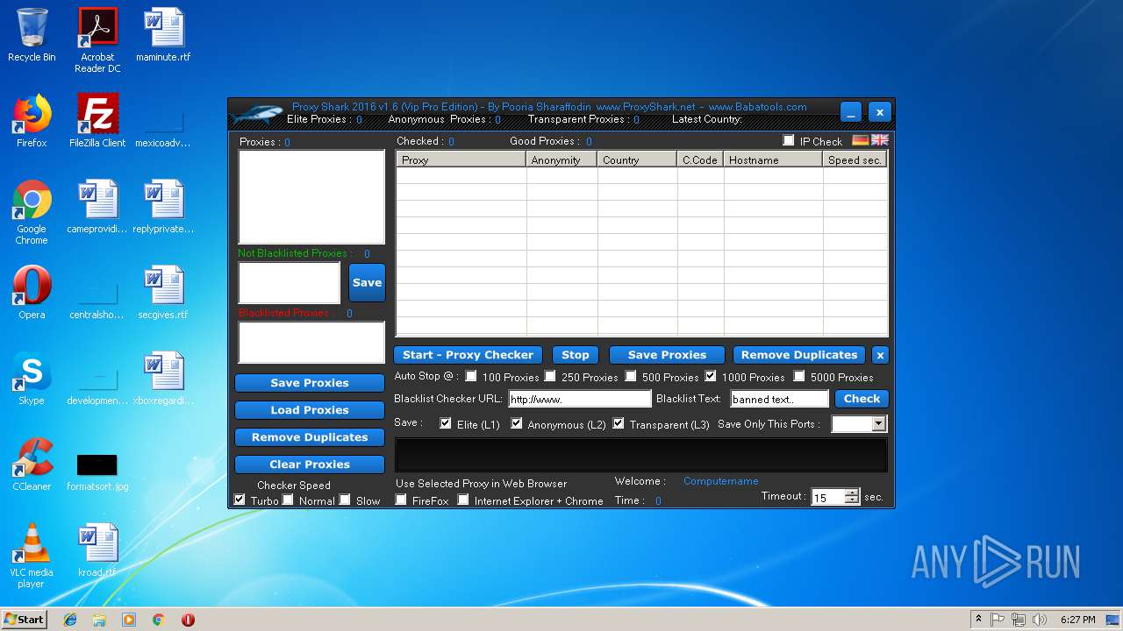Disable Turbo checker speed

click(240, 500)
